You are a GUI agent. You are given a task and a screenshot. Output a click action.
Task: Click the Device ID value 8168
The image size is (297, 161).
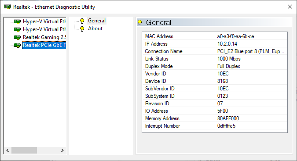(223, 81)
